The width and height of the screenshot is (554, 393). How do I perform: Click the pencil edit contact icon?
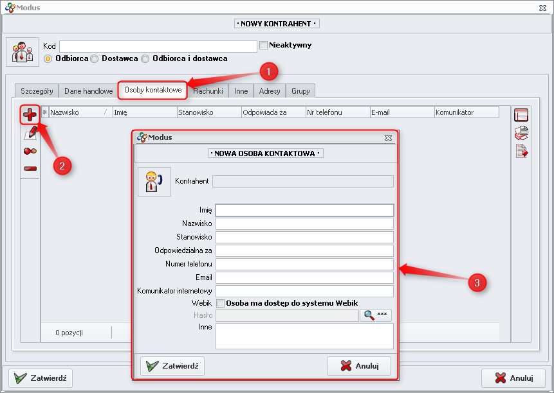tap(30, 134)
